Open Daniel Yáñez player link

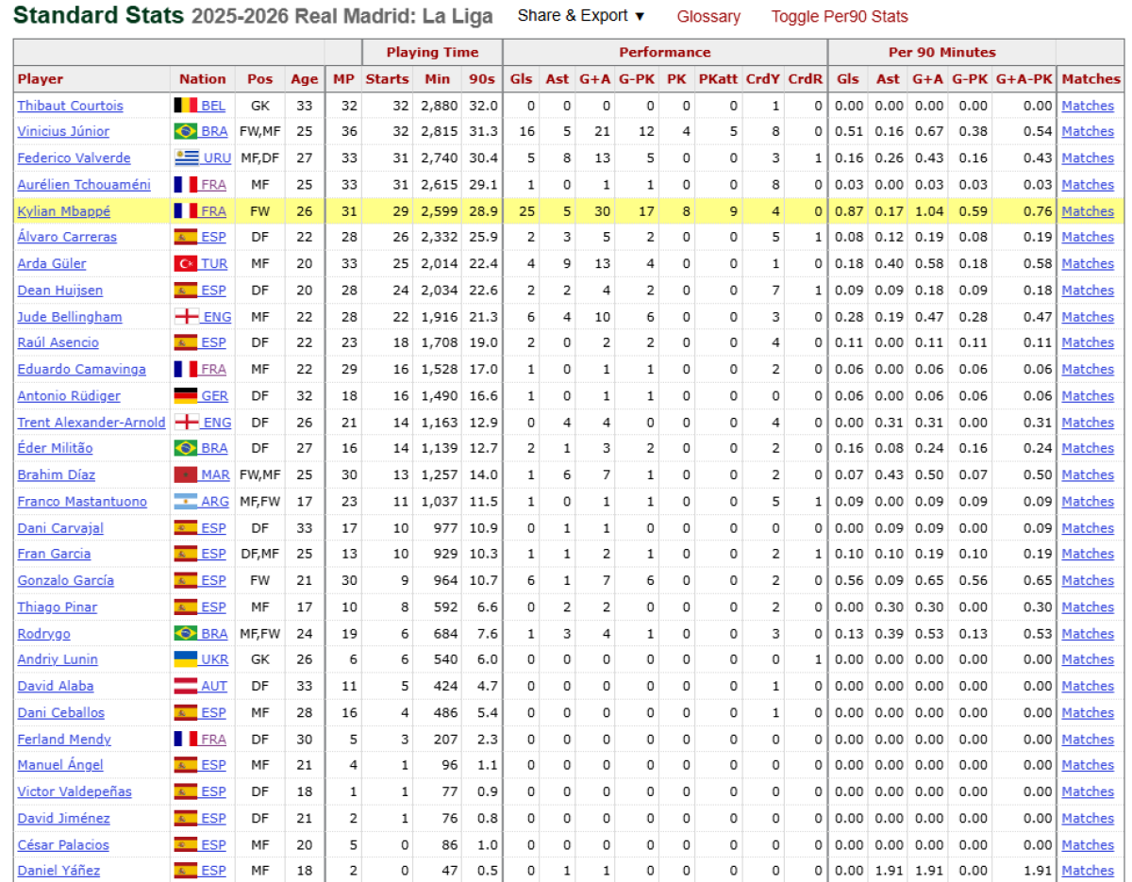(x=58, y=871)
